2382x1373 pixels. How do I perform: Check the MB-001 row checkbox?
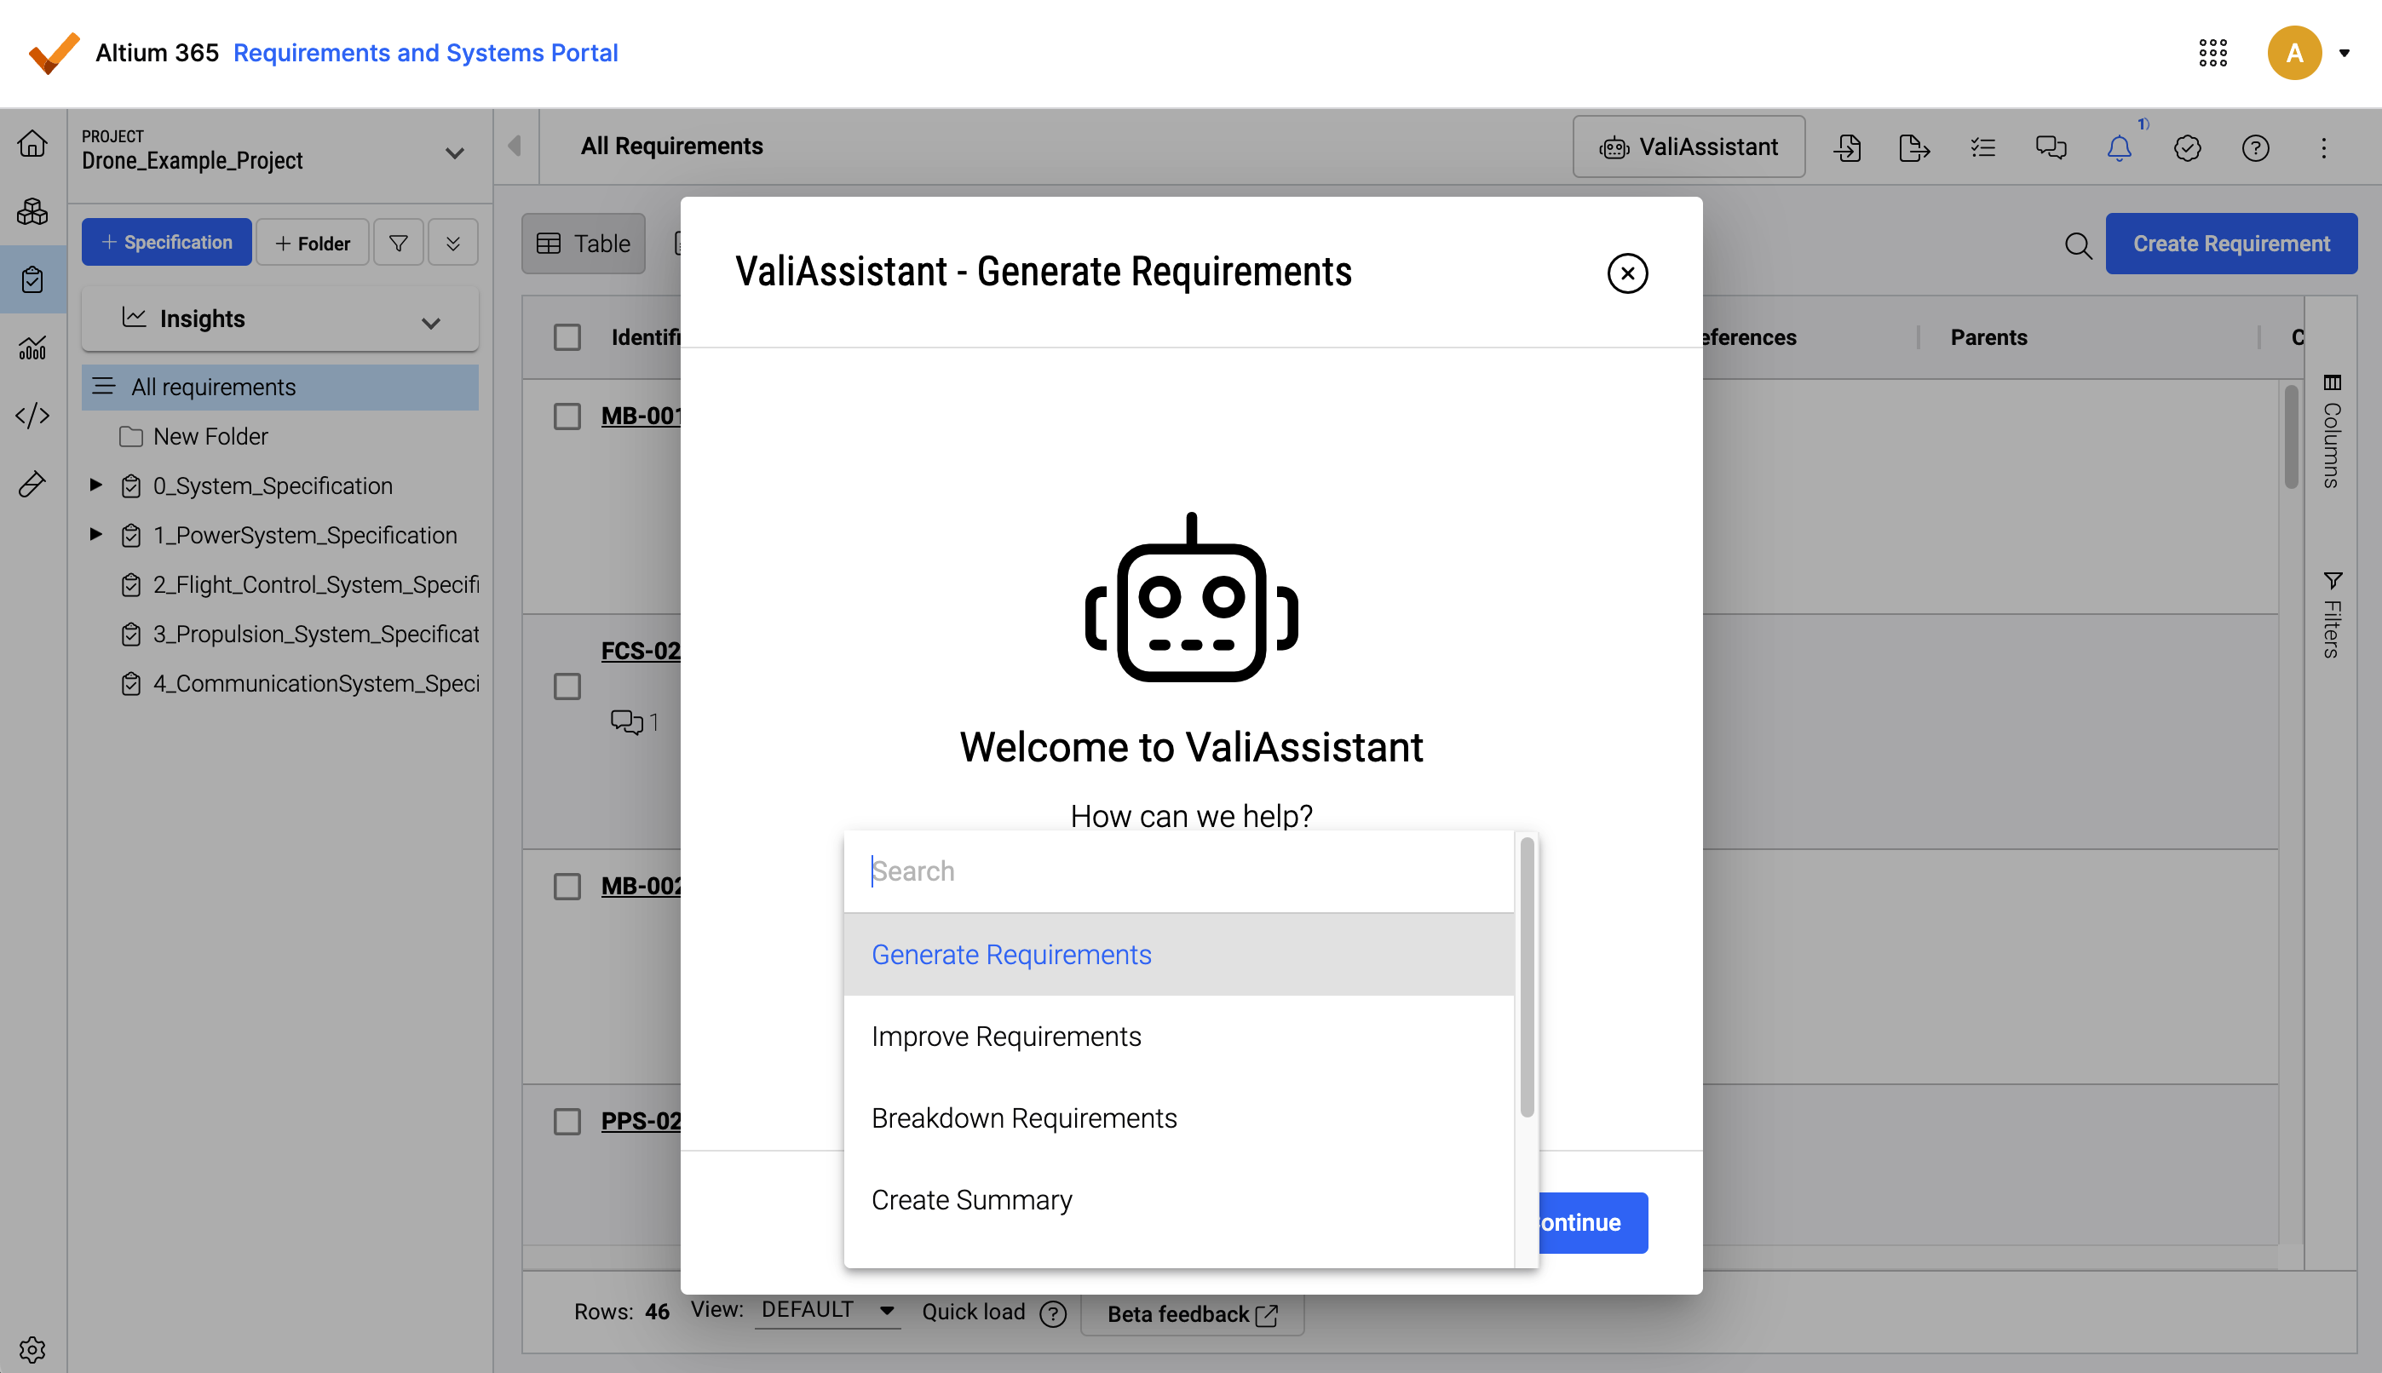(567, 416)
